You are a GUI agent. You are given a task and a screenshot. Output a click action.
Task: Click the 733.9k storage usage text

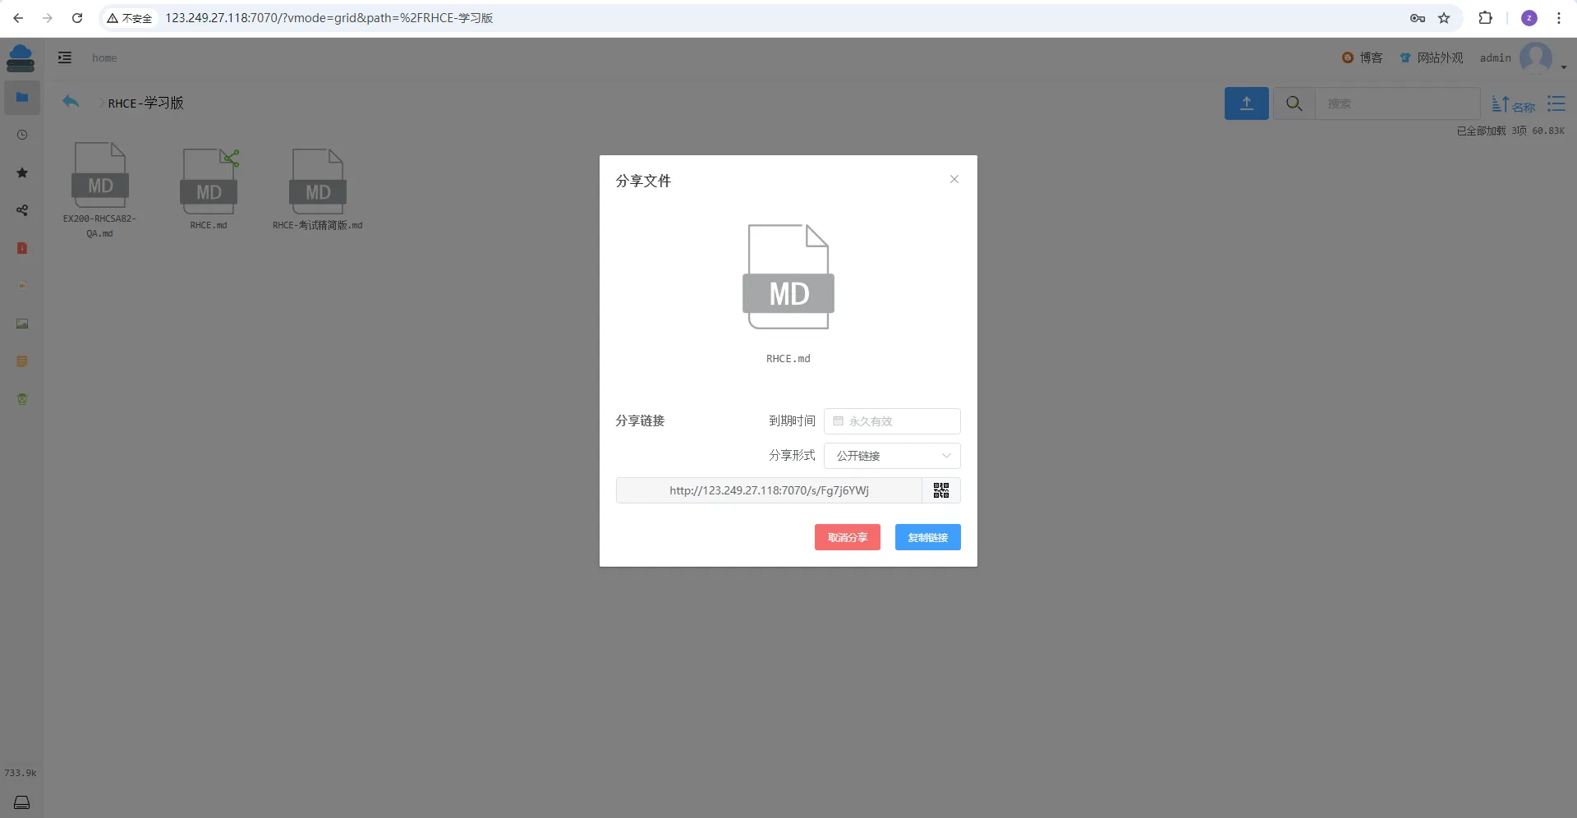coord(21,773)
